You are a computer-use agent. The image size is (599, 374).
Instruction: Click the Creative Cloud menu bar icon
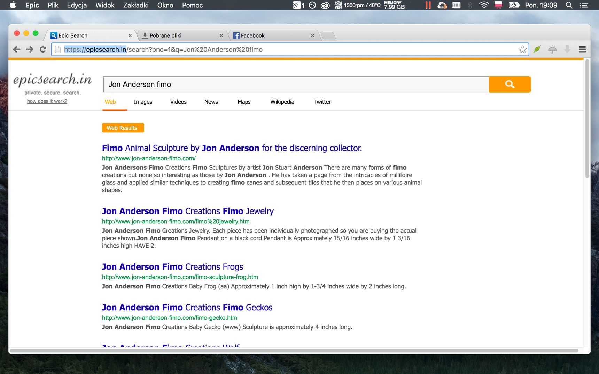tap(325, 5)
